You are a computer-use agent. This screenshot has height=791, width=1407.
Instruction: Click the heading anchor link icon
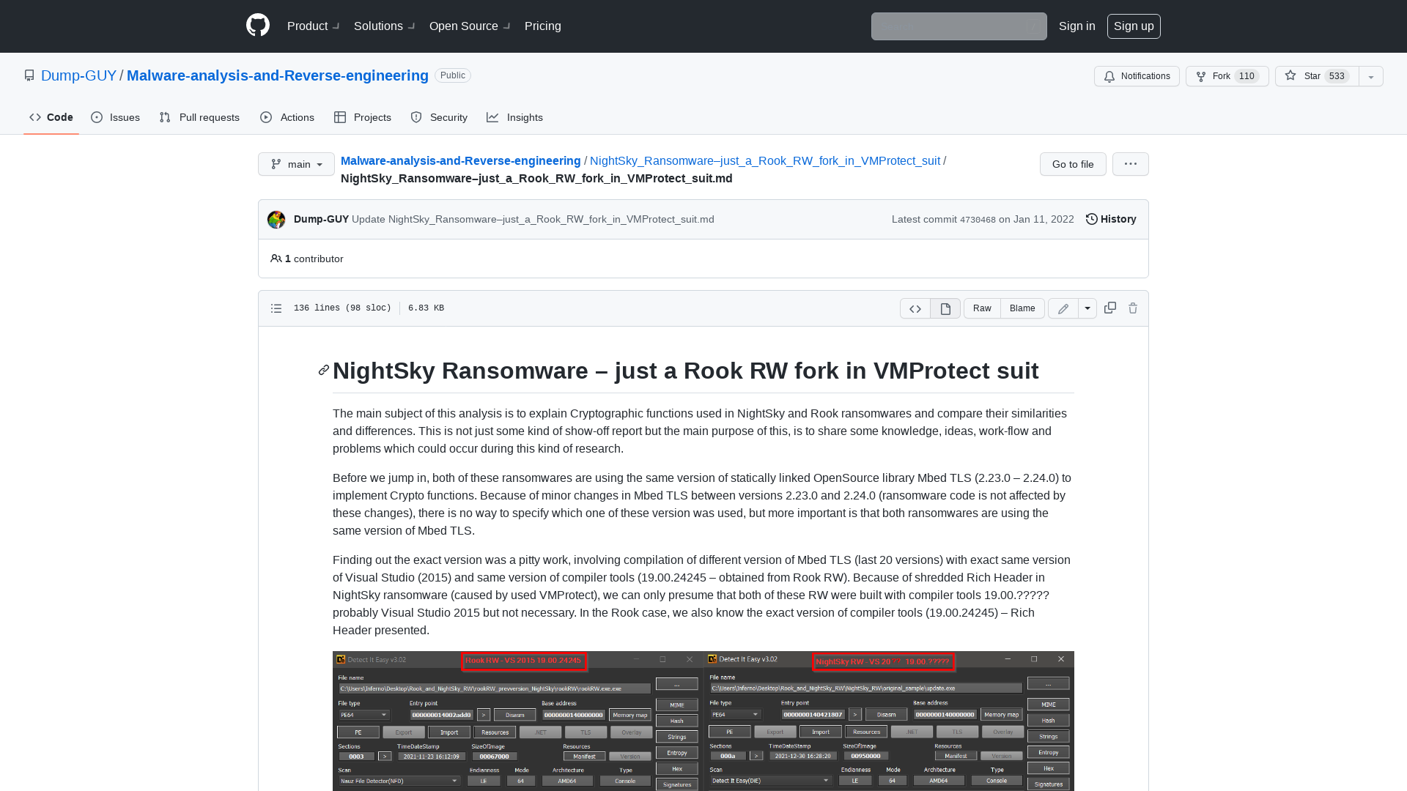324,370
